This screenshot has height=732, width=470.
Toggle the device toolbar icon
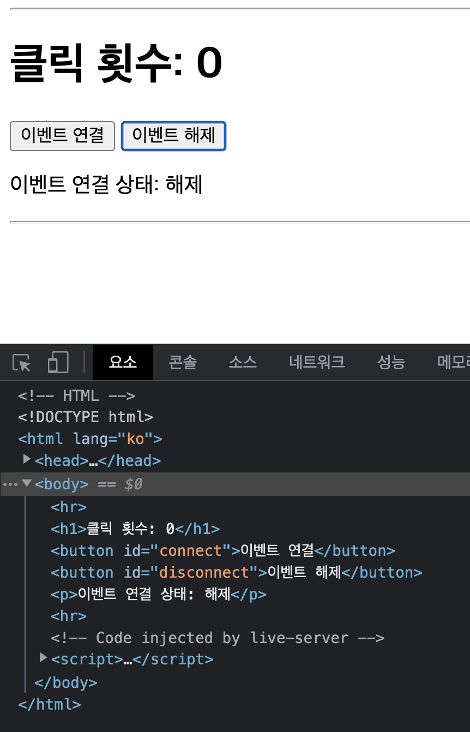pos(58,363)
